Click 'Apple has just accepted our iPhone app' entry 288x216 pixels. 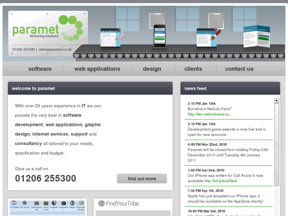225,199
